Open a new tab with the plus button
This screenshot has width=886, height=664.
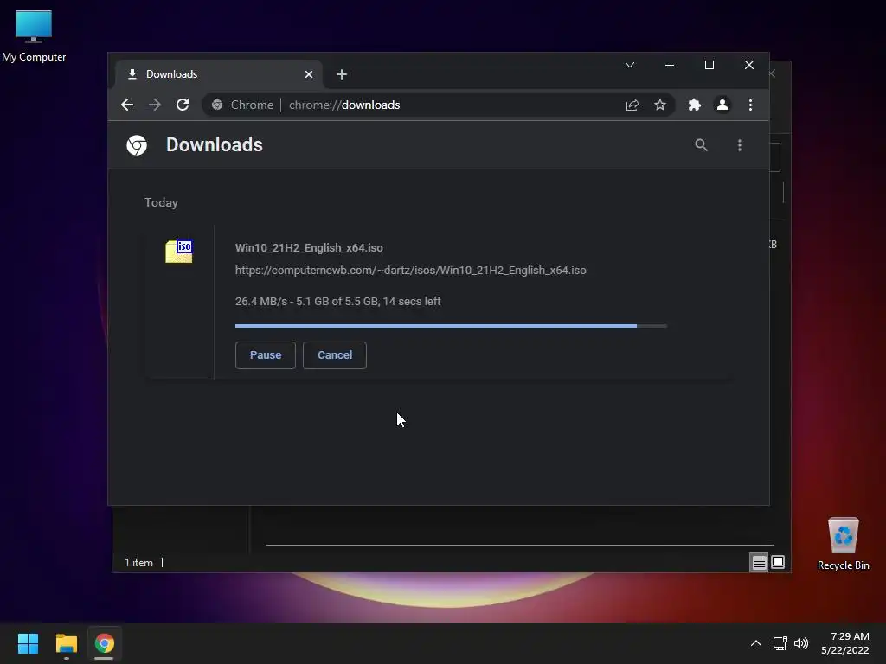pyautogui.click(x=341, y=74)
